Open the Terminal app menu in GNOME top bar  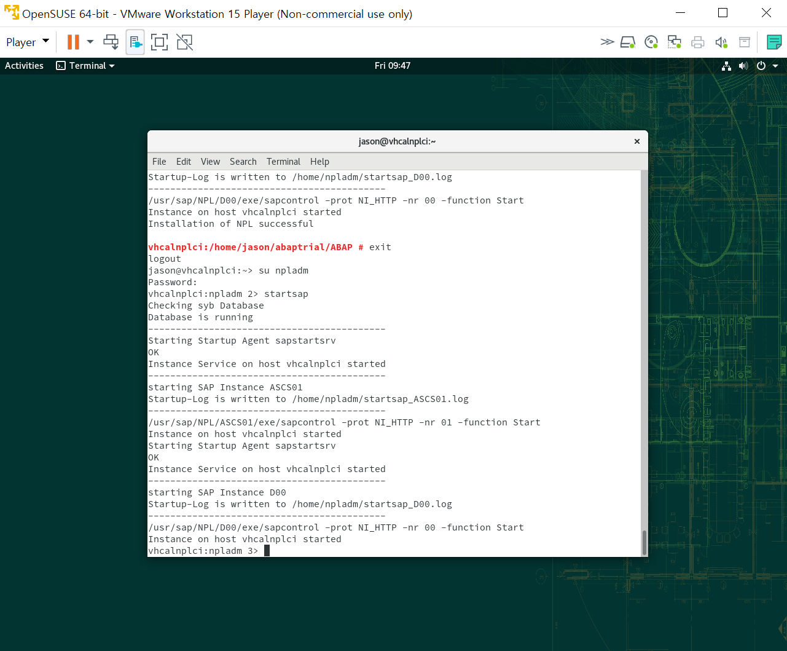click(x=85, y=66)
